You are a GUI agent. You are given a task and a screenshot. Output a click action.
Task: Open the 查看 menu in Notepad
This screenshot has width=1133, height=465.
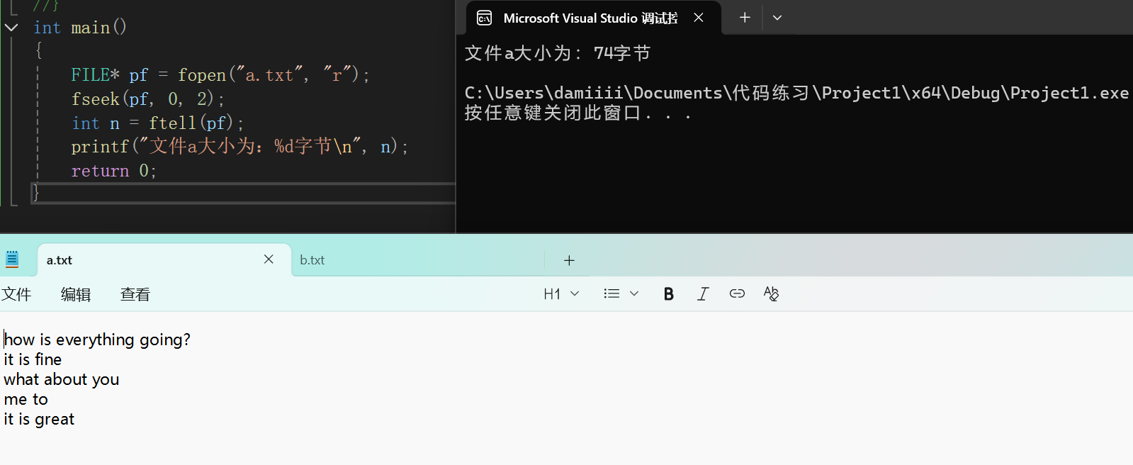tap(135, 294)
